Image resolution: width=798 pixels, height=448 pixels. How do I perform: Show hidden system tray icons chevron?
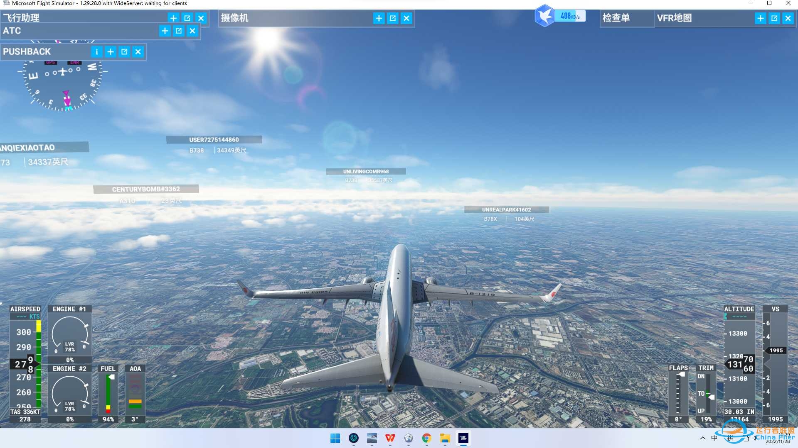[702, 438]
